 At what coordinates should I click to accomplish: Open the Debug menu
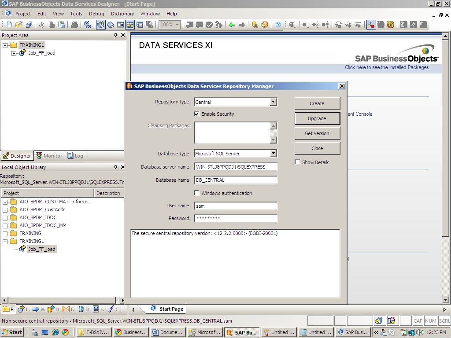click(96, 14)
